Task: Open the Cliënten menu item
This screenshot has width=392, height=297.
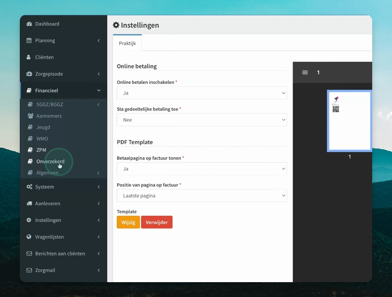Action: coord(64,57)
